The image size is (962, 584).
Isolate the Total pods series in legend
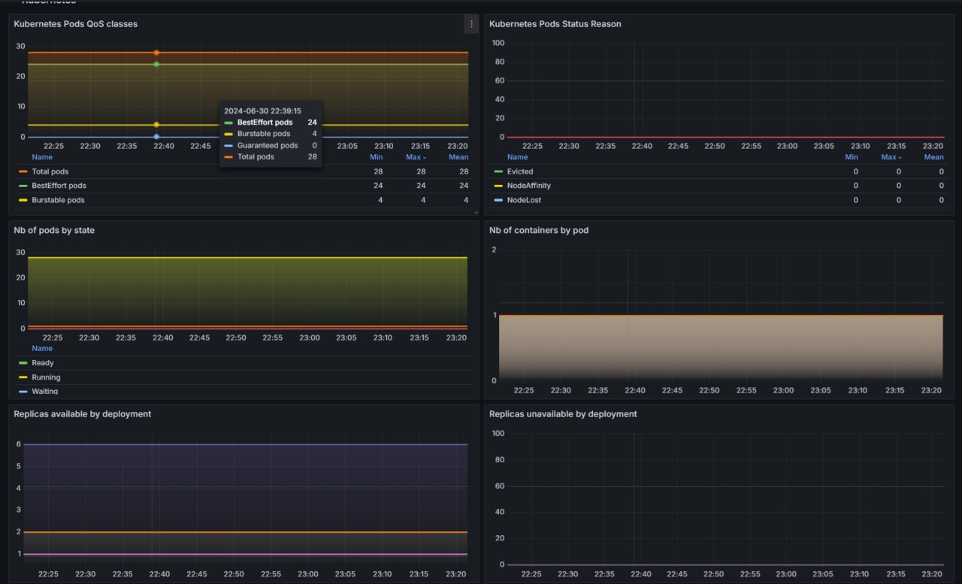[50, 171]
